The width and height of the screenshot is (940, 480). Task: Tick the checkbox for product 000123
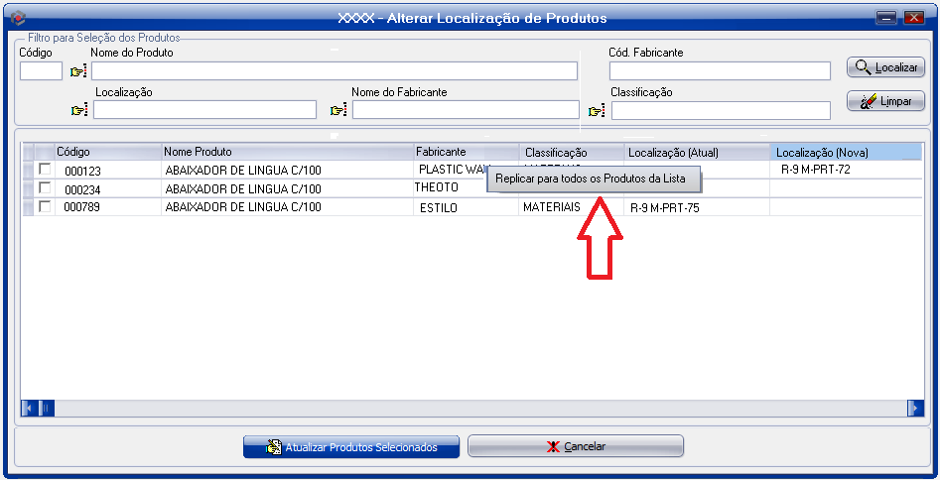[45, 170]
